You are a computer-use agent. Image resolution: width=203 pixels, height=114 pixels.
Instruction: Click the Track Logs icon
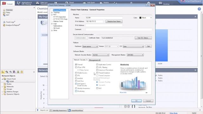(4, 22)
